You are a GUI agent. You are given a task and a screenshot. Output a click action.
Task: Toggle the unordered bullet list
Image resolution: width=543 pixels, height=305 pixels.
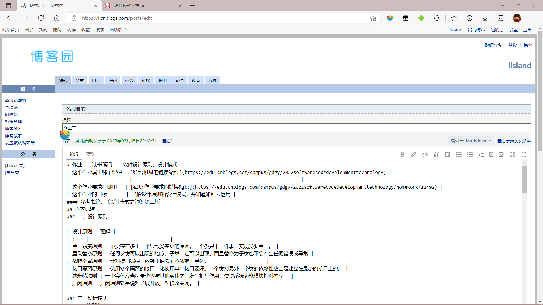[459, 155]
